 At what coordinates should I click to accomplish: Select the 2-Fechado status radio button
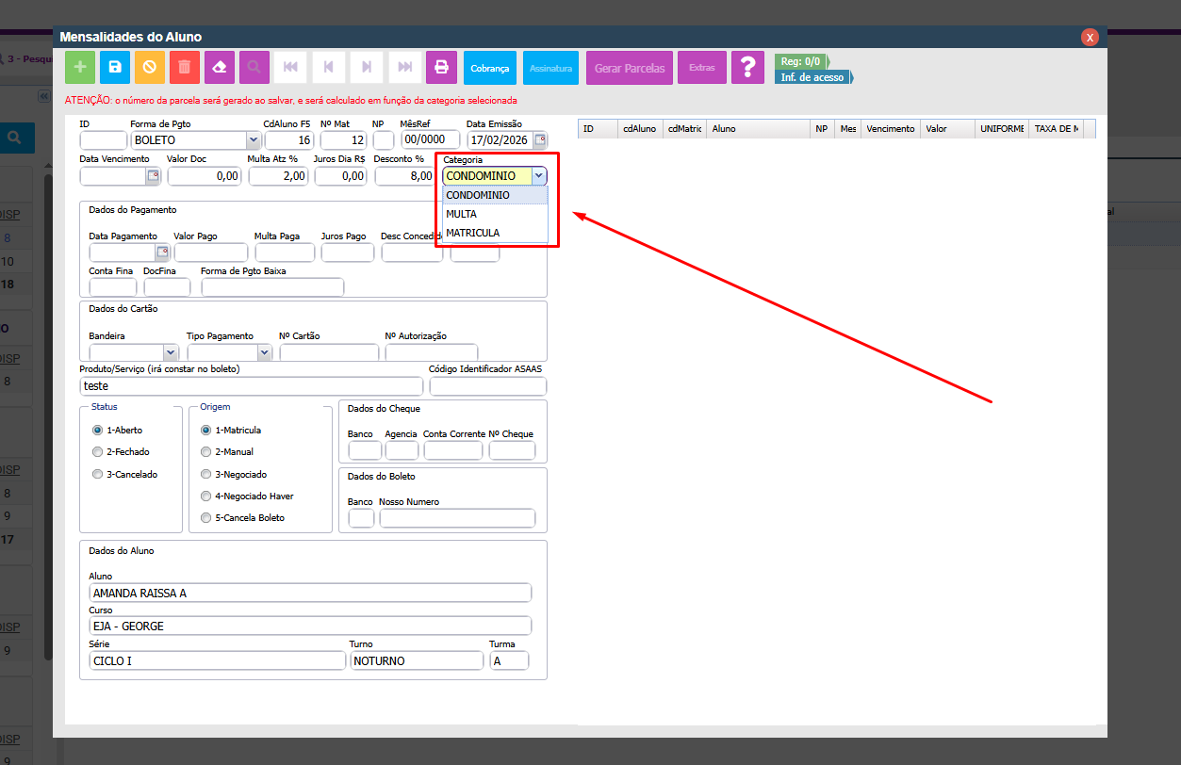tap(97, 452)
